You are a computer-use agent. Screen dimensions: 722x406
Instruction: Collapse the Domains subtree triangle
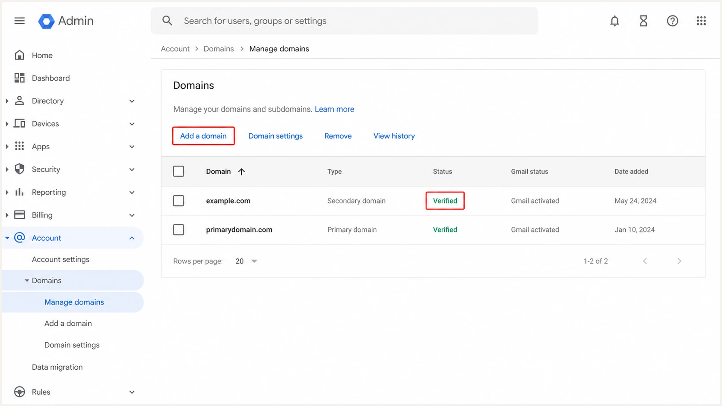pos(27,280)
